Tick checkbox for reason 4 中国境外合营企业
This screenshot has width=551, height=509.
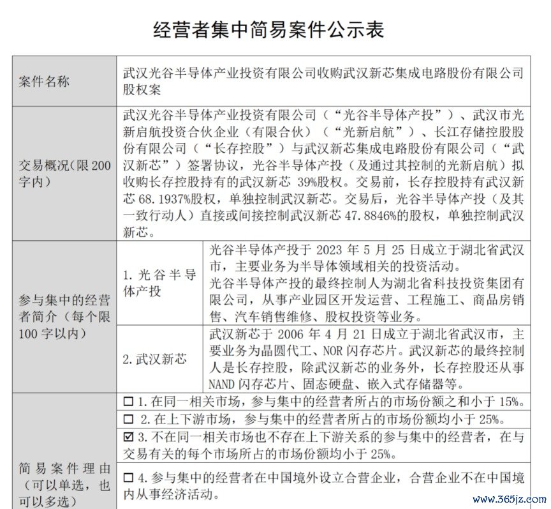[129, 478]
